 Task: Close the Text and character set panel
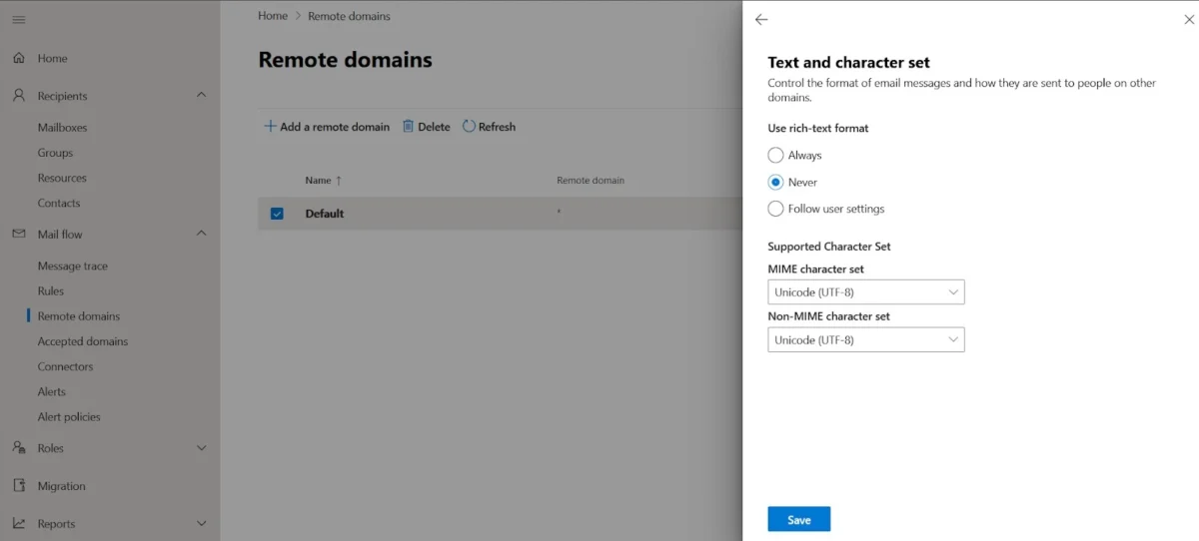(x=1189, y=20)
